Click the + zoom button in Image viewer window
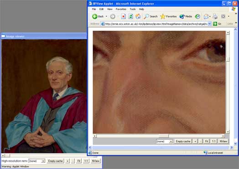Viewport: 239px width, 169px height. [68, 161]
